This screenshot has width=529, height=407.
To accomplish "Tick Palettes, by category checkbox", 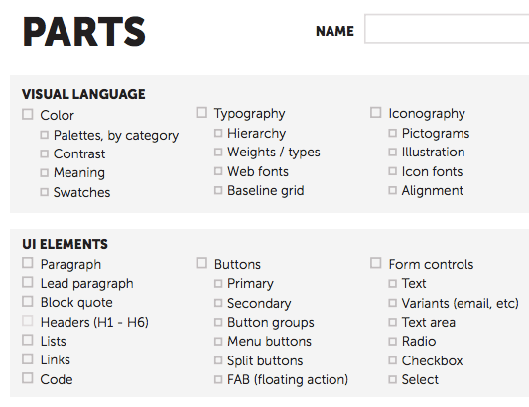I will pos(45,135).
